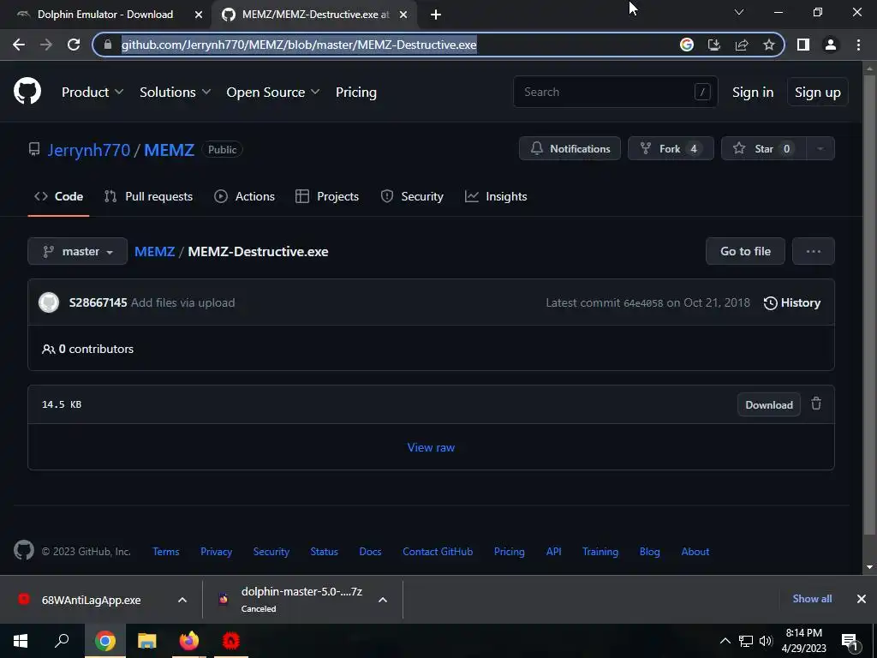Open the three-dots file options menu
The image size is (877, 658).
[x=814, y=251]
